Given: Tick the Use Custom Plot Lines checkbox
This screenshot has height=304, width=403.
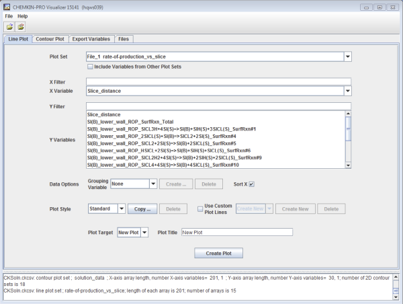Looking at the screenshot, I should [x=200, y=209].
